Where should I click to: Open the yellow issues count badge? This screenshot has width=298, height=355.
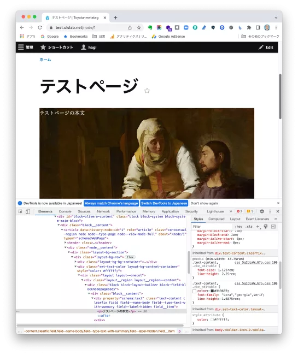click(250, 211)
